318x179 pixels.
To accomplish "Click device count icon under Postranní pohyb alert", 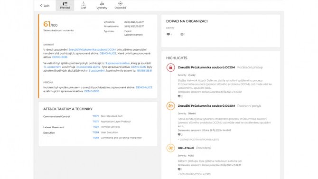I will point(179,134).
